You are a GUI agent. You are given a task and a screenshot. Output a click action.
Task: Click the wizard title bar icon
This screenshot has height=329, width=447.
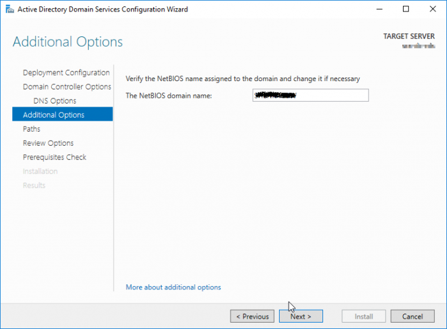tap(10, 9)
